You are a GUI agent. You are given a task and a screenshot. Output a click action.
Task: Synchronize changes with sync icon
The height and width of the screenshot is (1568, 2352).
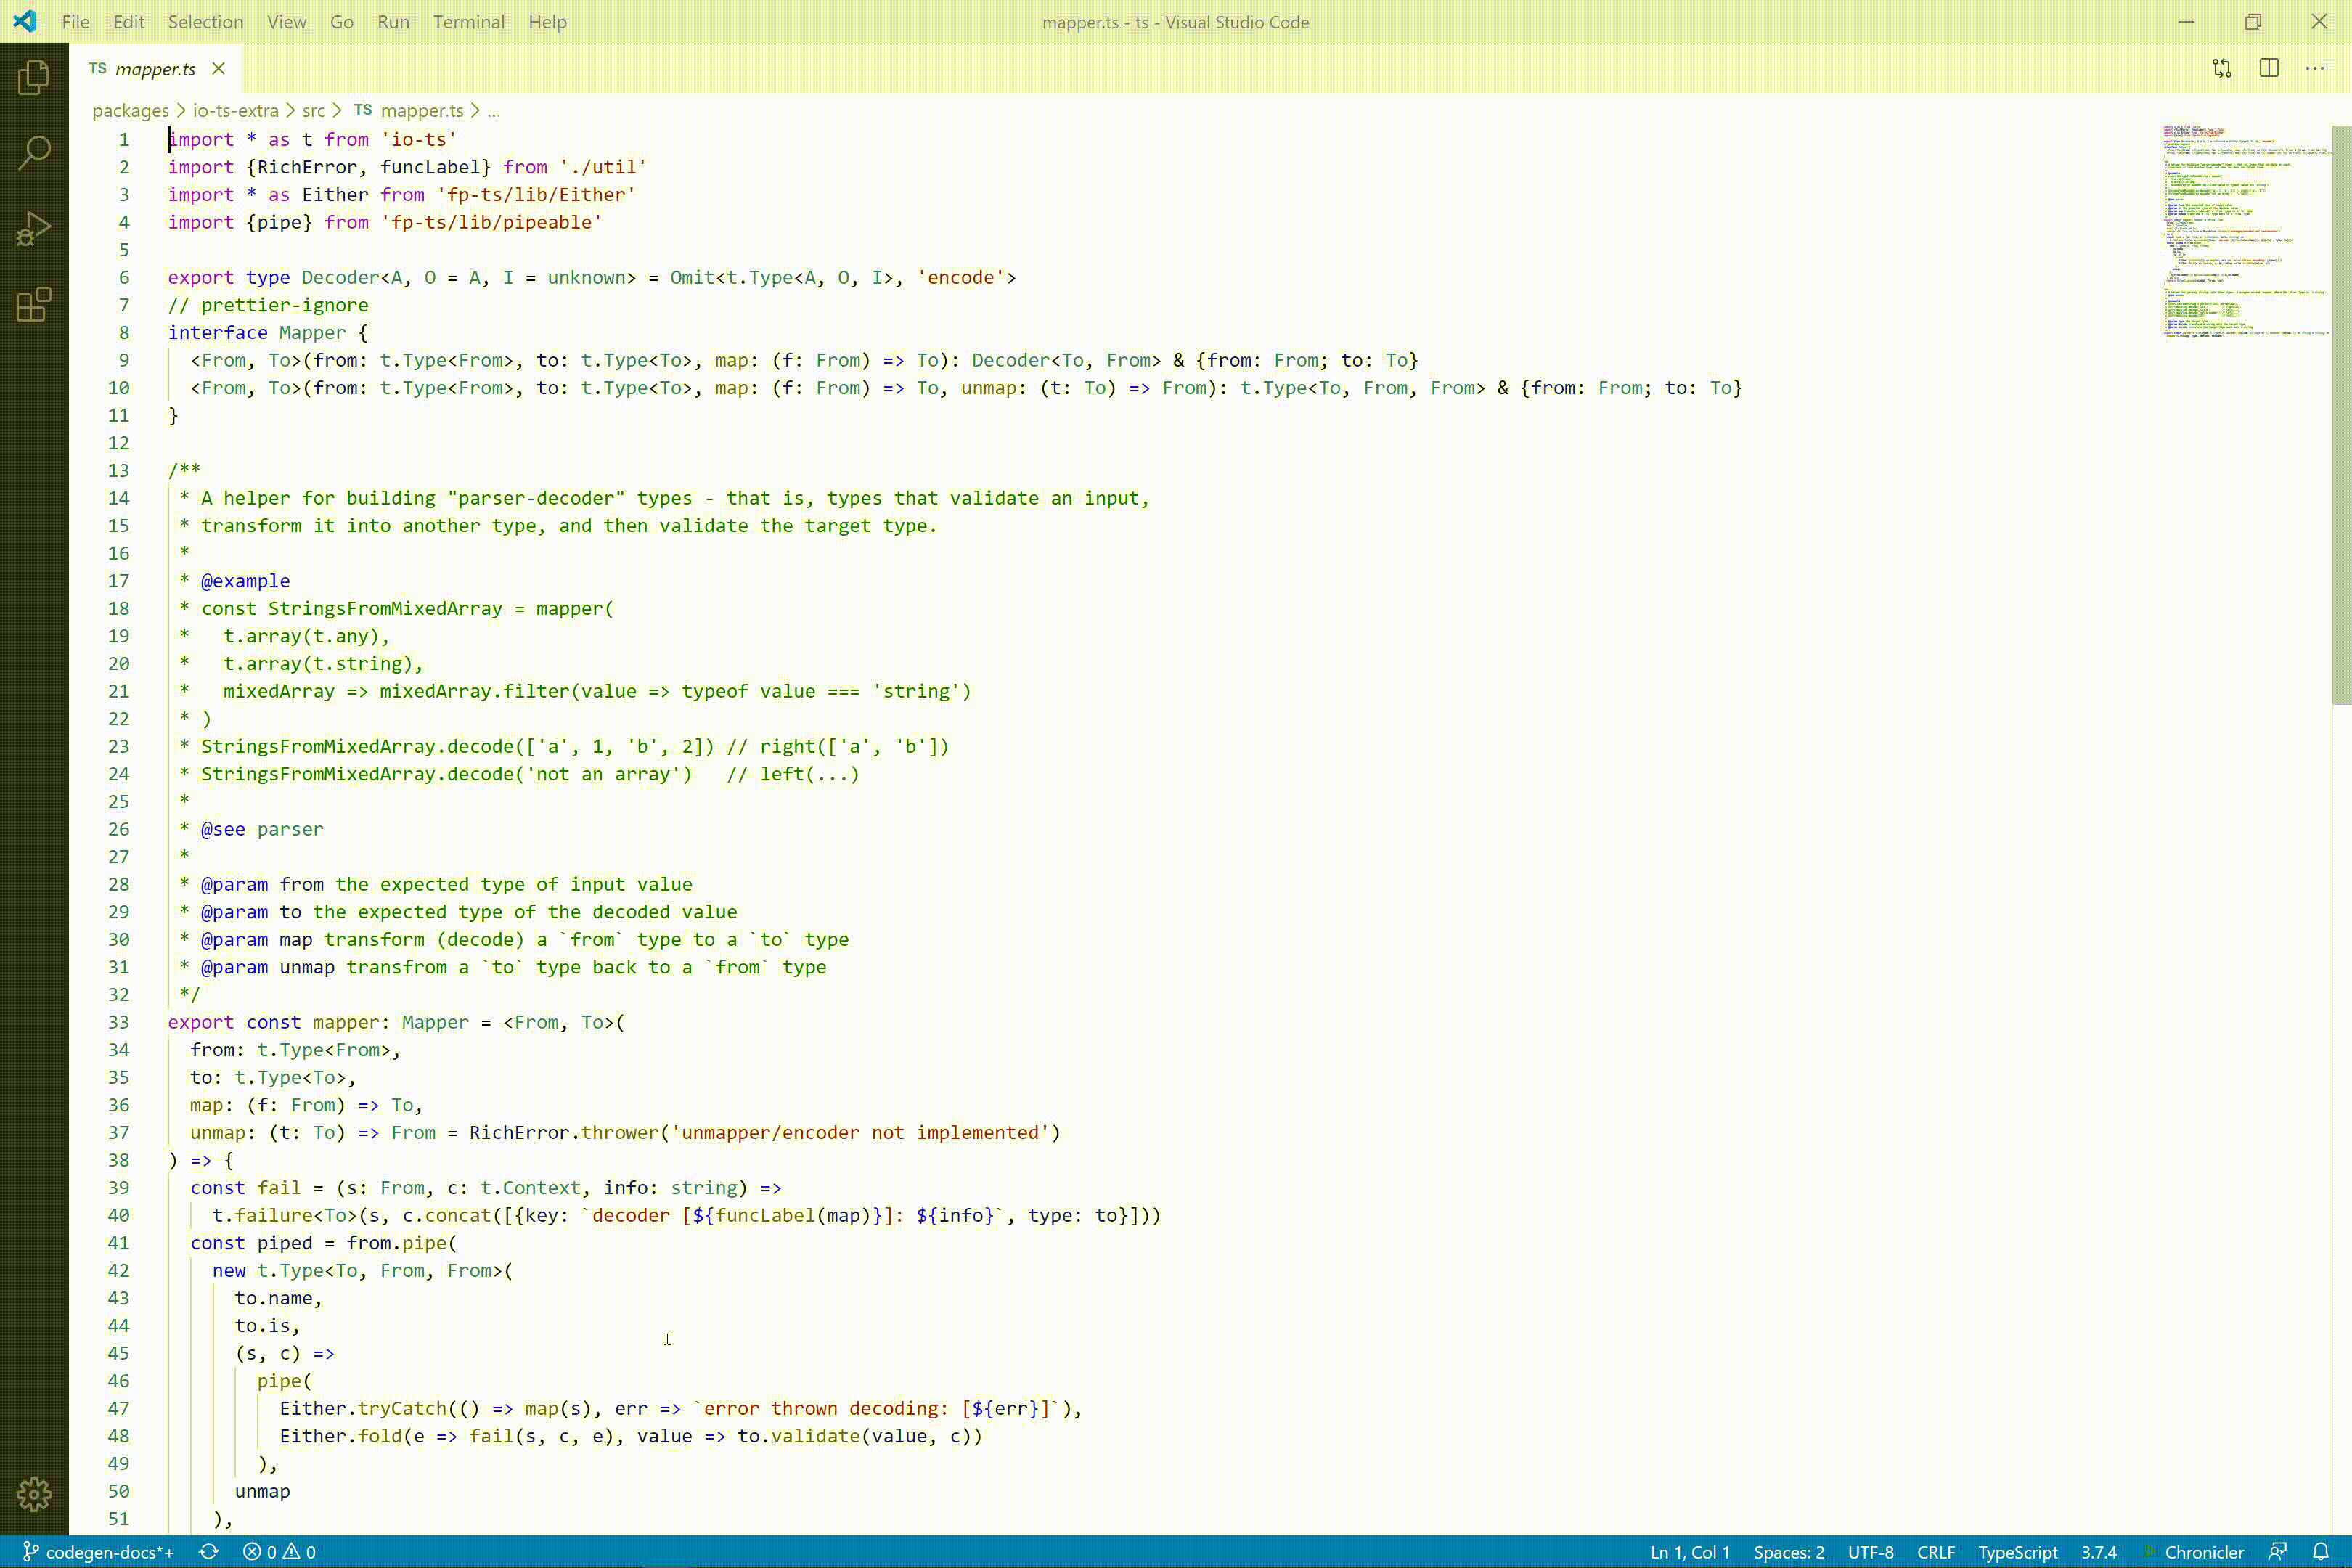click(208, 1551)
